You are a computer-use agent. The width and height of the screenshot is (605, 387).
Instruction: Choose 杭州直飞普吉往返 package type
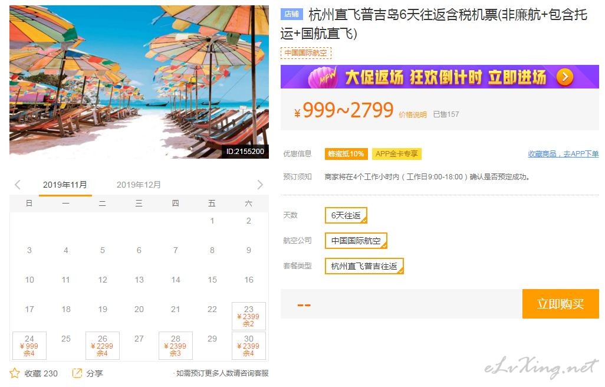[x=364, y=266]
